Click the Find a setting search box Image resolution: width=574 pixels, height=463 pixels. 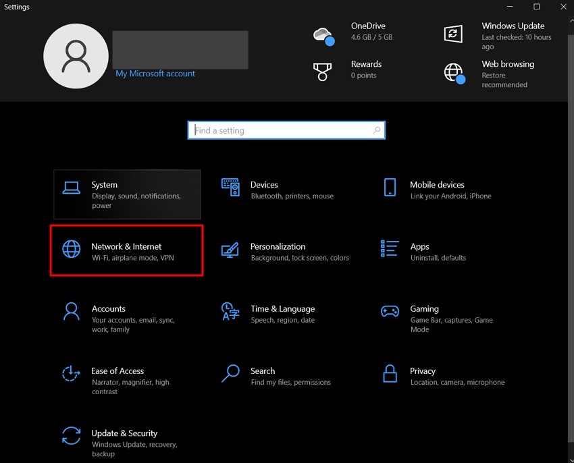[282, 130]
